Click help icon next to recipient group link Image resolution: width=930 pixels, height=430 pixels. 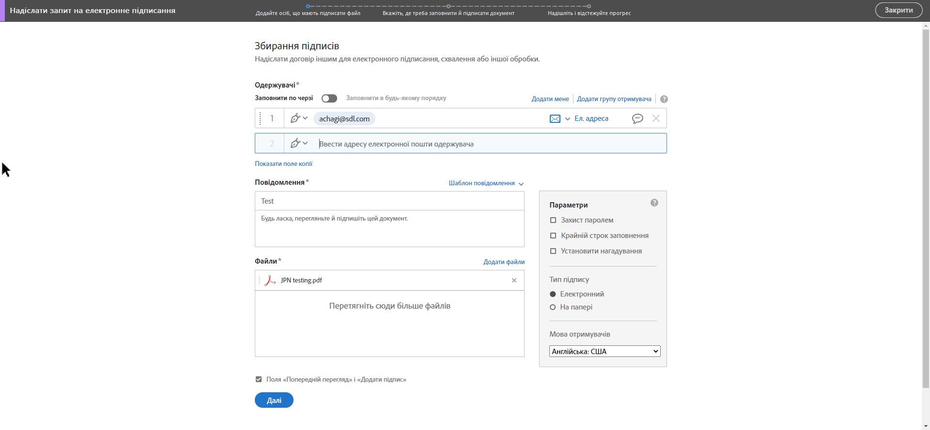664,99
